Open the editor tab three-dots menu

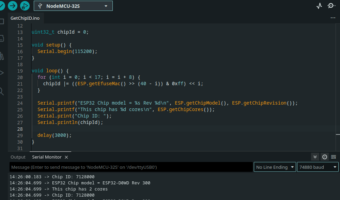coord(333,18)
